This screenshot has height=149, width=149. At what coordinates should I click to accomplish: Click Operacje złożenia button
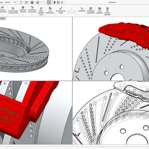coord(23,9)
